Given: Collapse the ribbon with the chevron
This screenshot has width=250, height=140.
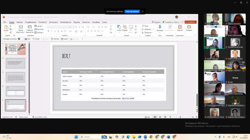Looking at the screenshot, I should click(x=195, y=35).
